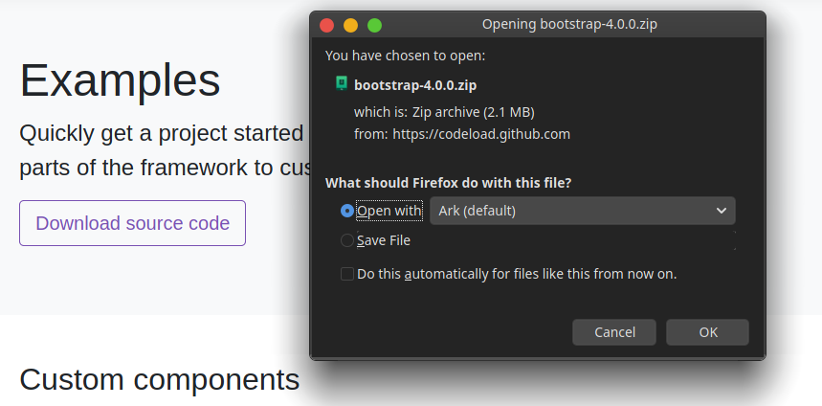This screenshot has height=406, width=822.
Task: Click the Examples page heading
Action: (121, 79)
